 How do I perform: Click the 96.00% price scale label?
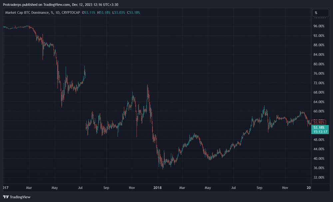click(319, 26)
